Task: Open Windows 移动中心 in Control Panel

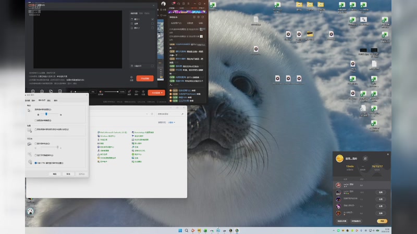Action: pos(106,136)
